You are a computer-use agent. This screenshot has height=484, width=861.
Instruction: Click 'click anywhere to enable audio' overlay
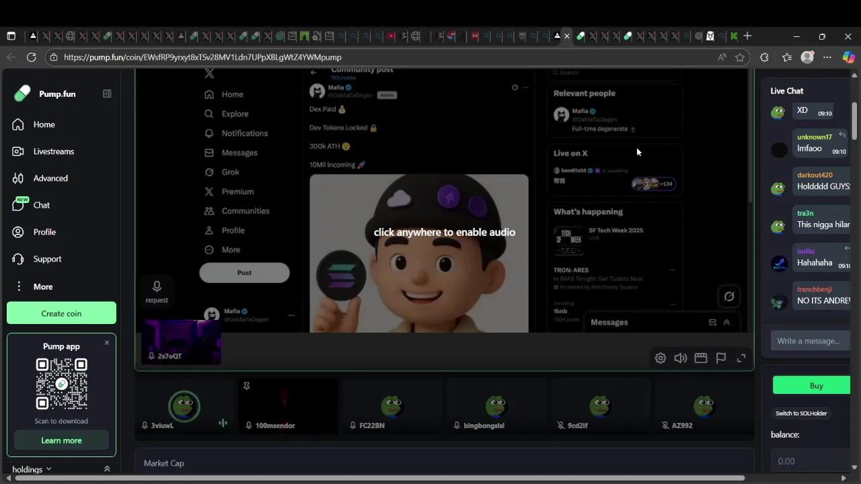pos(444,233)
